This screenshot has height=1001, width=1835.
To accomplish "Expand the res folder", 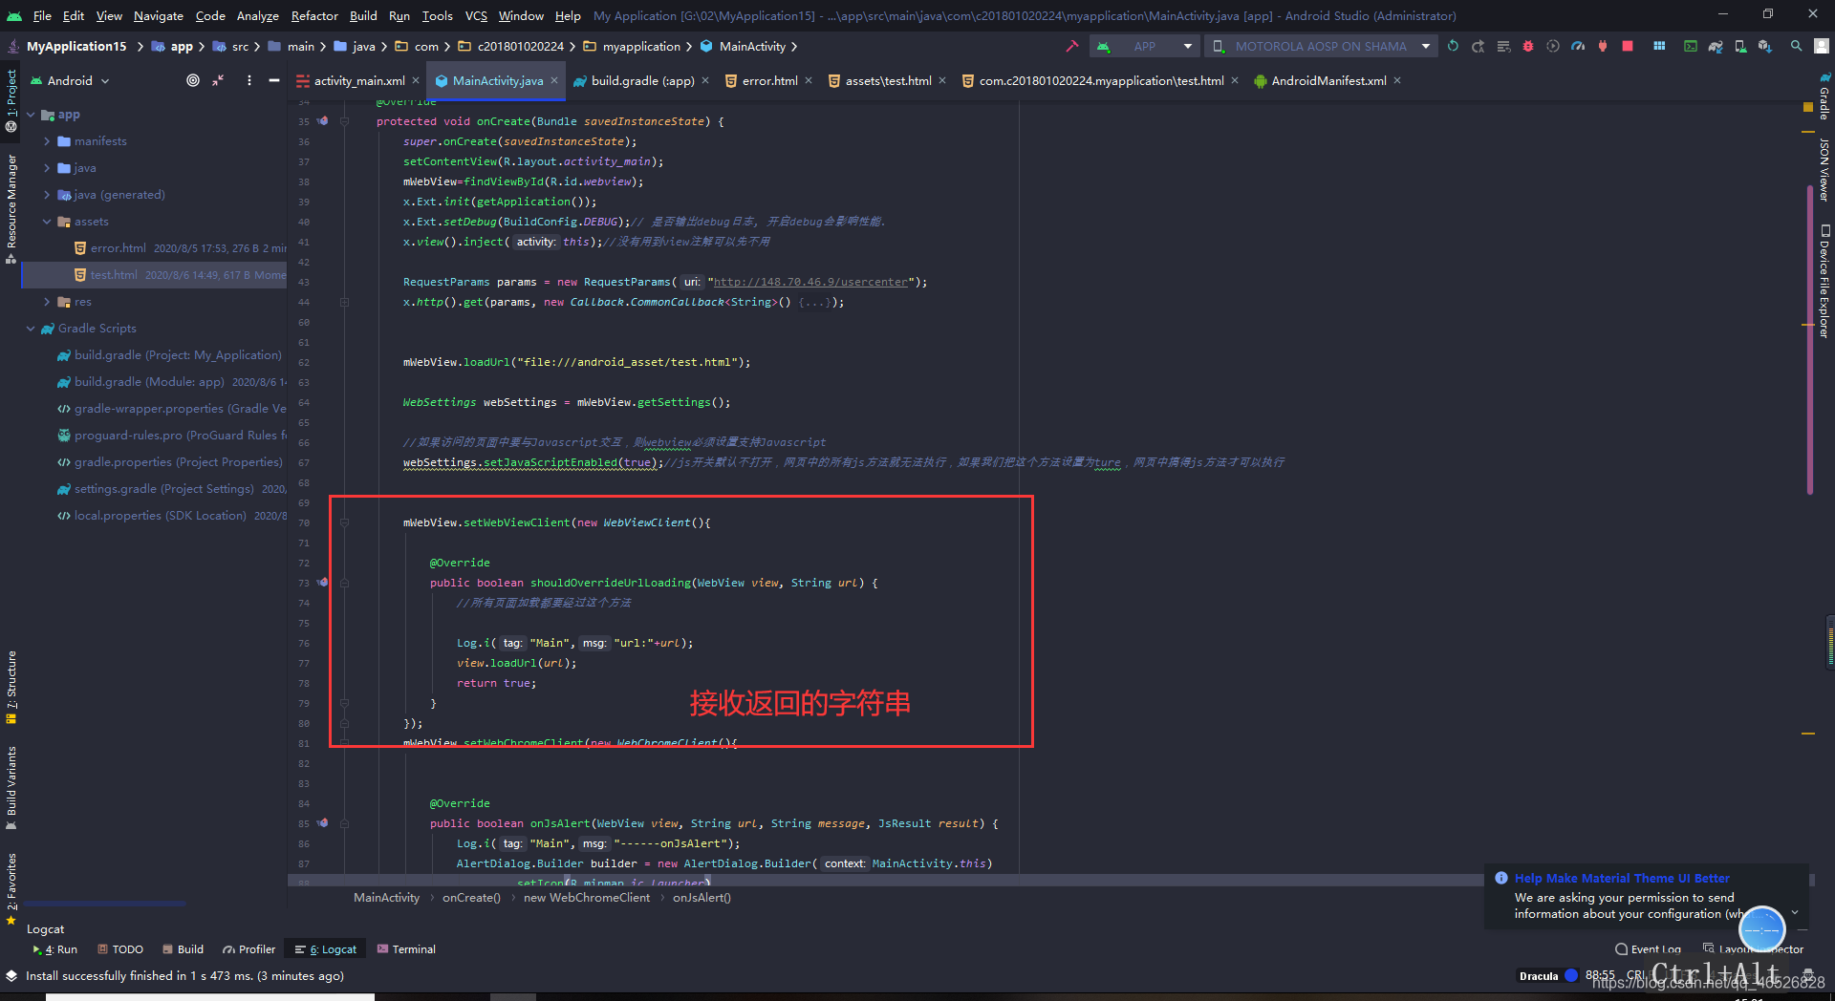I will point(47,302).
